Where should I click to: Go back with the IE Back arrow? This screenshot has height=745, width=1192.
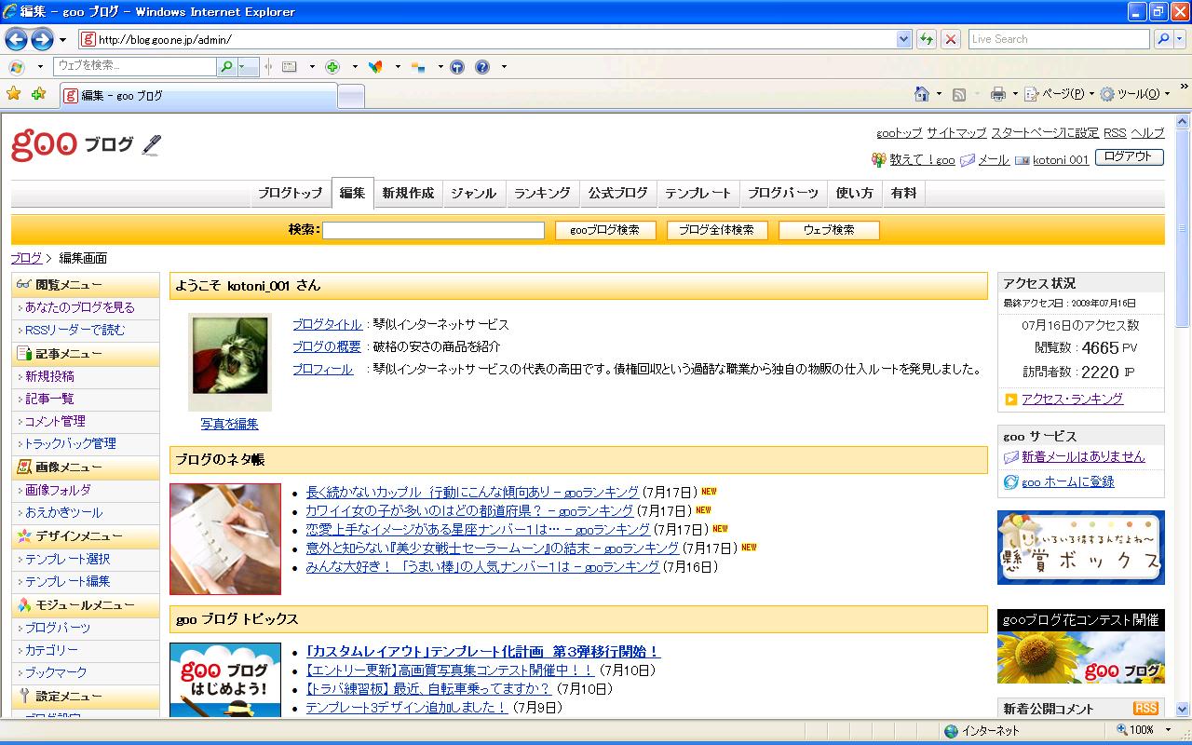click(16, 39)
